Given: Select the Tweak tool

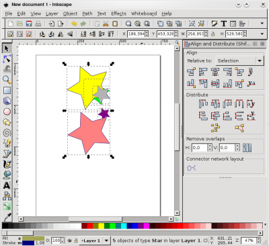Looking at the screenshot, I should 7,69.
